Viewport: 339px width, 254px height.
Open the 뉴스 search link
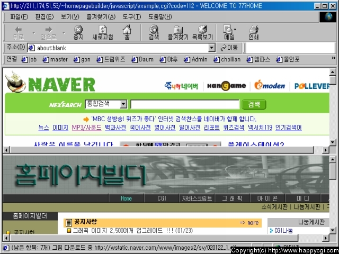pyautogui.click(x=43, y=128)
